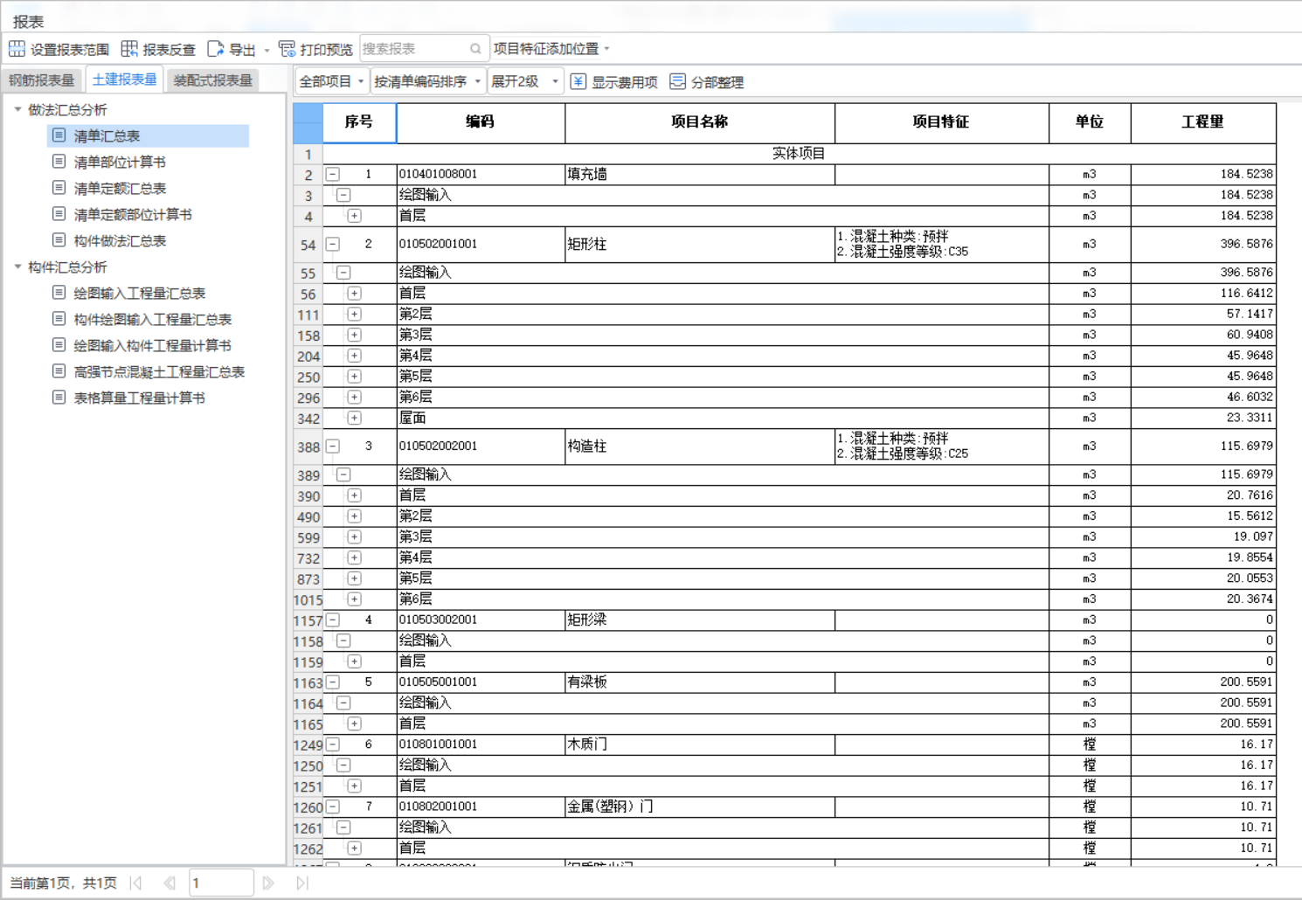Click the document icon beside 高强节点混凝土工程量汇总表
Viewport: 1302px width, 900px height.
click(59, 371)
